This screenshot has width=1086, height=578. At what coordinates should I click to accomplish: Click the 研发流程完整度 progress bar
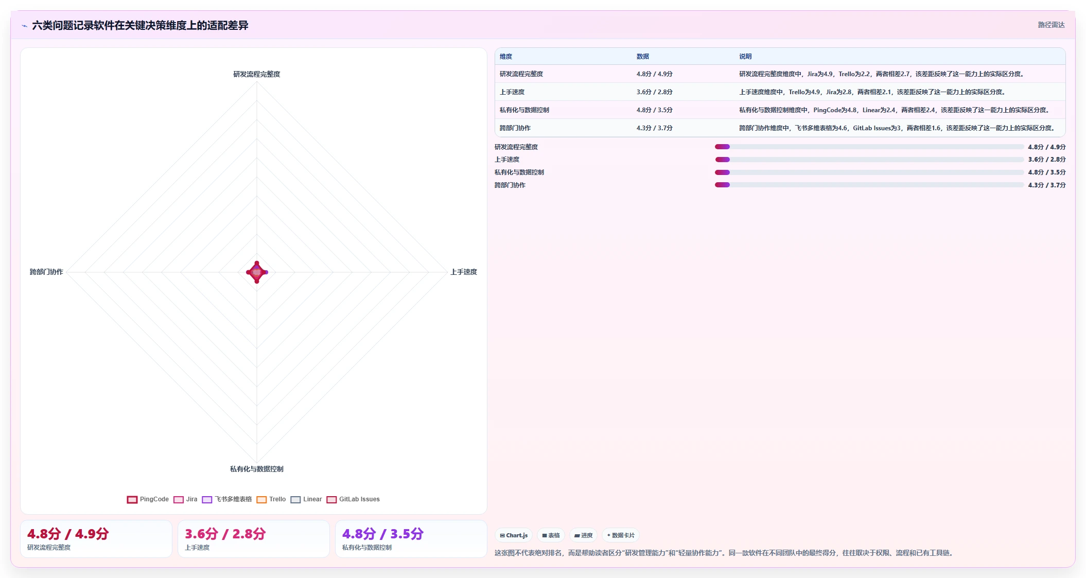[x=869, y=147]
